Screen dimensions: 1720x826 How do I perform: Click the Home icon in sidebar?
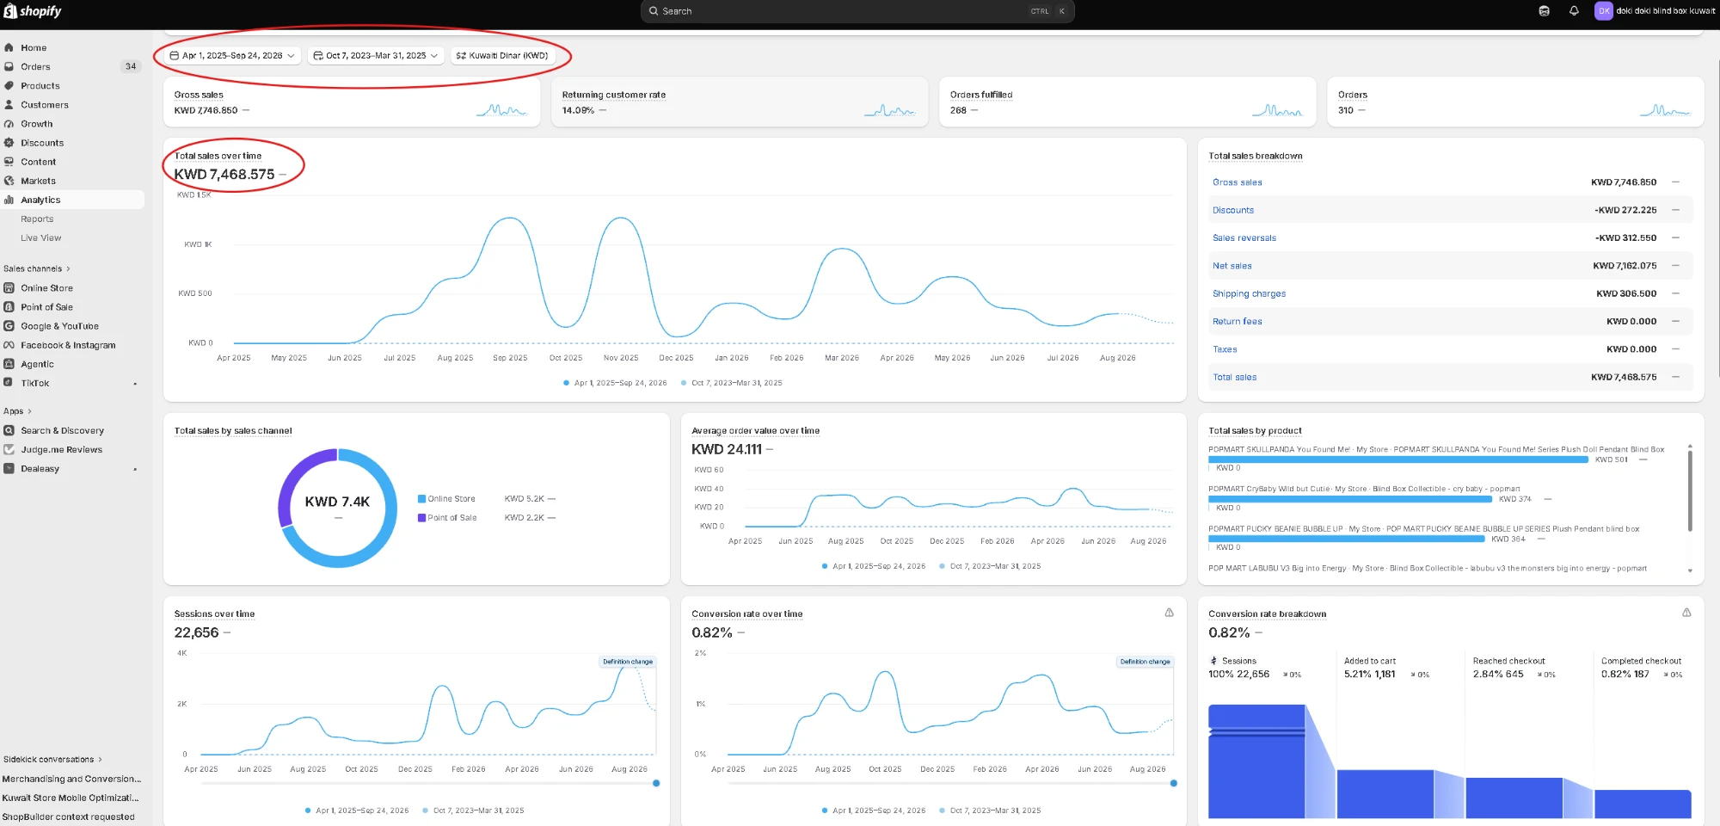point(9,47)
